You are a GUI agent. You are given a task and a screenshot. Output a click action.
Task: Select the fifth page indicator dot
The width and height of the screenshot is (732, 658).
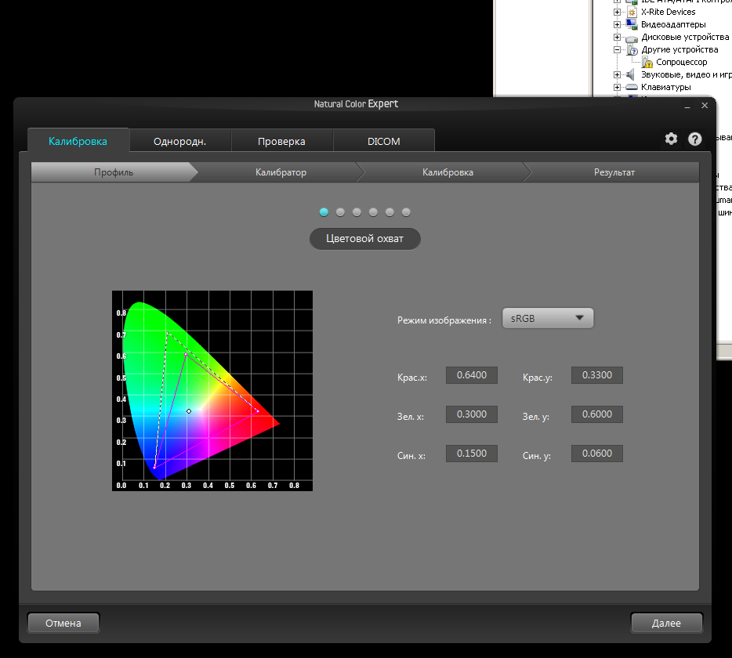390,212
